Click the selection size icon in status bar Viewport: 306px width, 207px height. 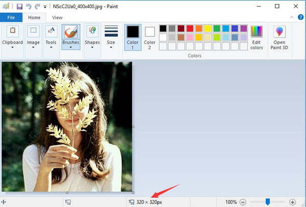point(68,202)
